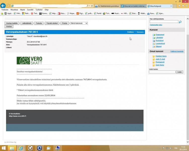Open File Explorer from the taskbar
The image size is (189, 151).
pyautogui.click(x=12, y=148)
